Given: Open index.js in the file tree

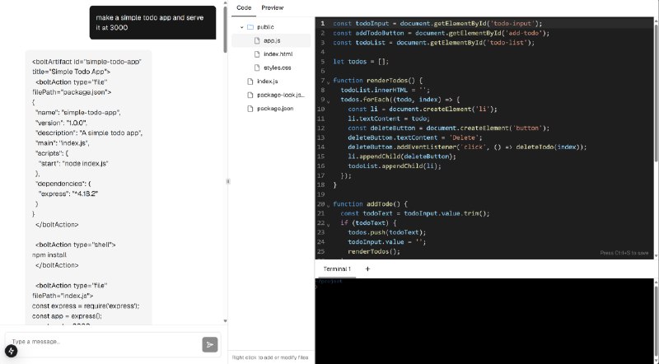Looking at the screenshot, I should (x=267, y=82).
